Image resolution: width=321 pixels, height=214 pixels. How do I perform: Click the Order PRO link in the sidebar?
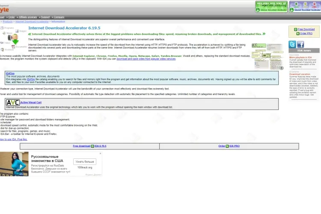point(306,33)
